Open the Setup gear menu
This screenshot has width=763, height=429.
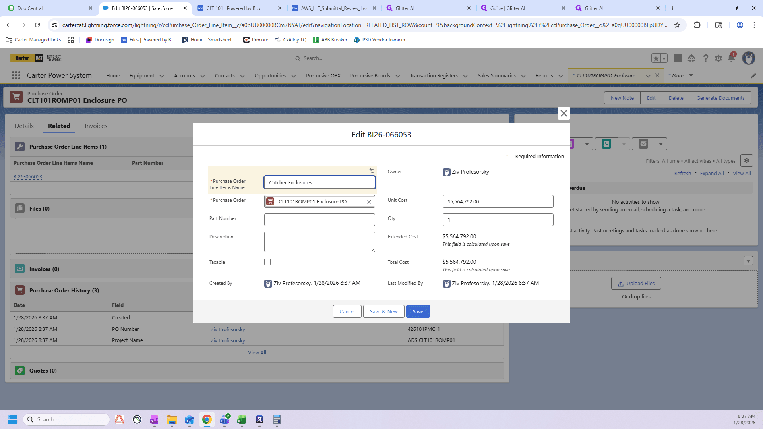click(x=718, y=58)
